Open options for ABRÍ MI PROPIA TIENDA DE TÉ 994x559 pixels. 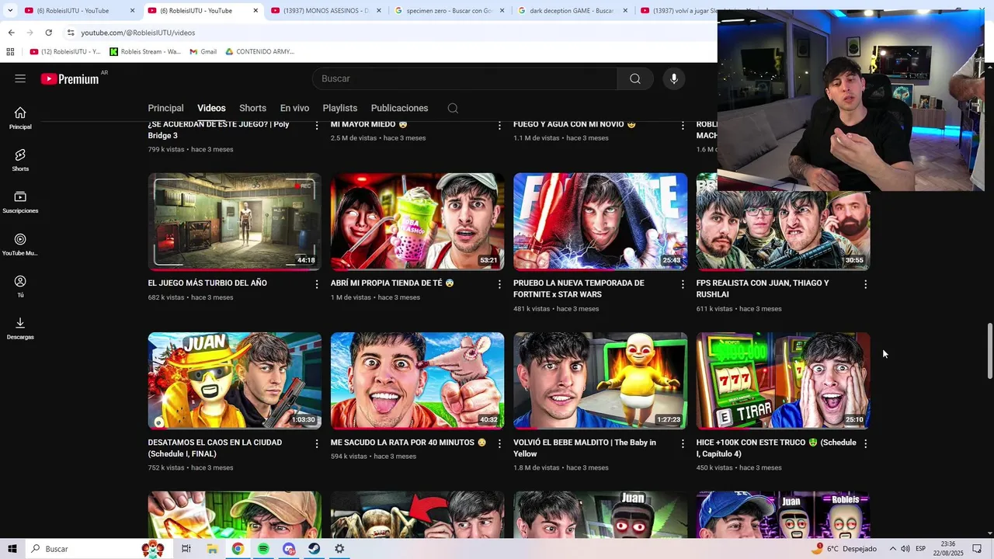(x=499, y=284)
